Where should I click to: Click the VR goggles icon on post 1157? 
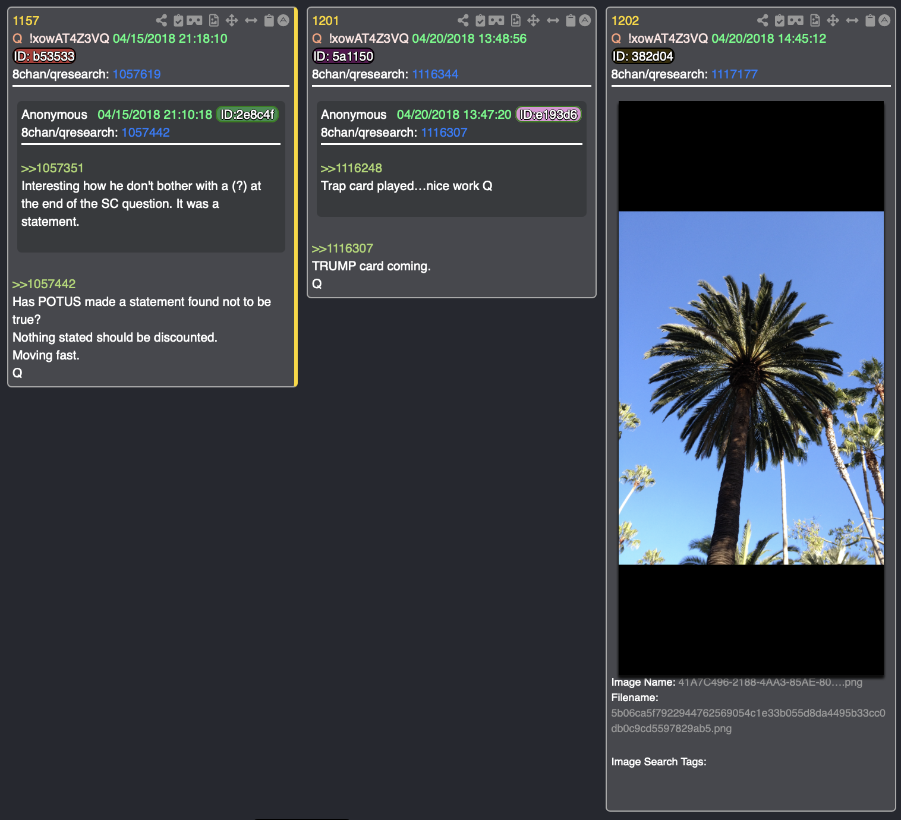[194, 21]
